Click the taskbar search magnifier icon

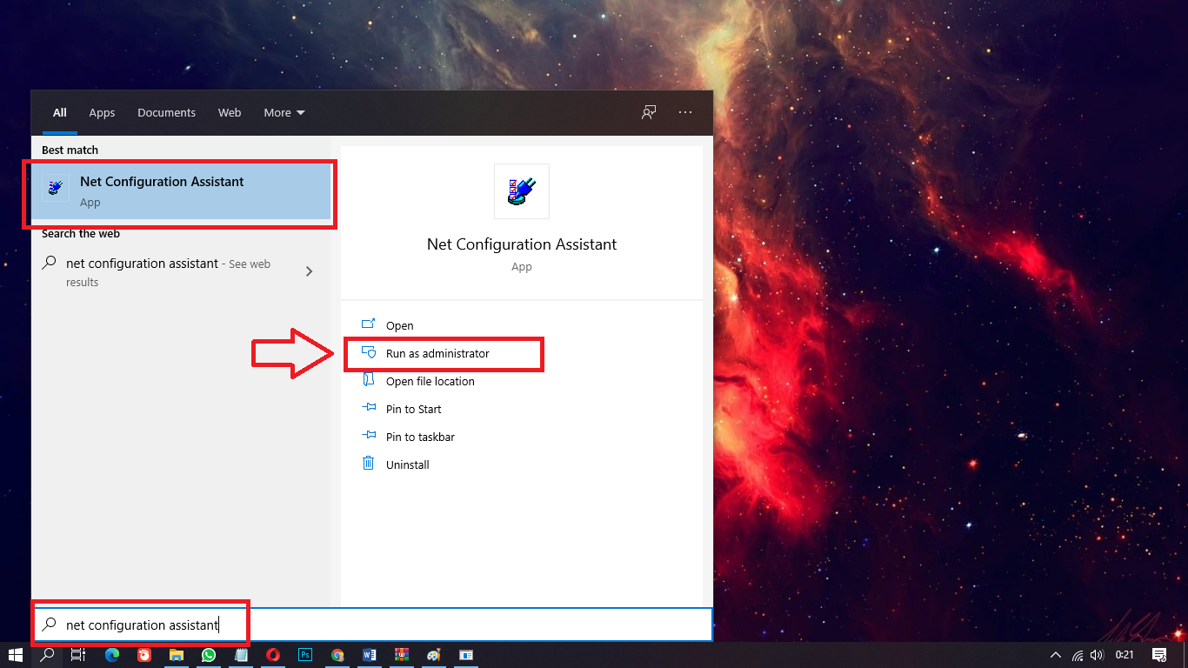pyautogui.click(x=48, y=655)
